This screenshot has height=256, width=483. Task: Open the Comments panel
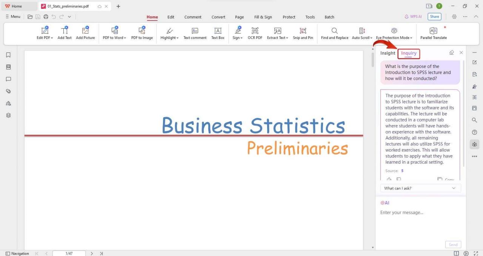8,79
